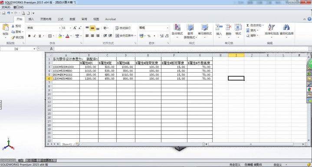Screen dimensions: 312x167
Task: Toggle middle vertical alignment button
Action: tap(92, 28)
